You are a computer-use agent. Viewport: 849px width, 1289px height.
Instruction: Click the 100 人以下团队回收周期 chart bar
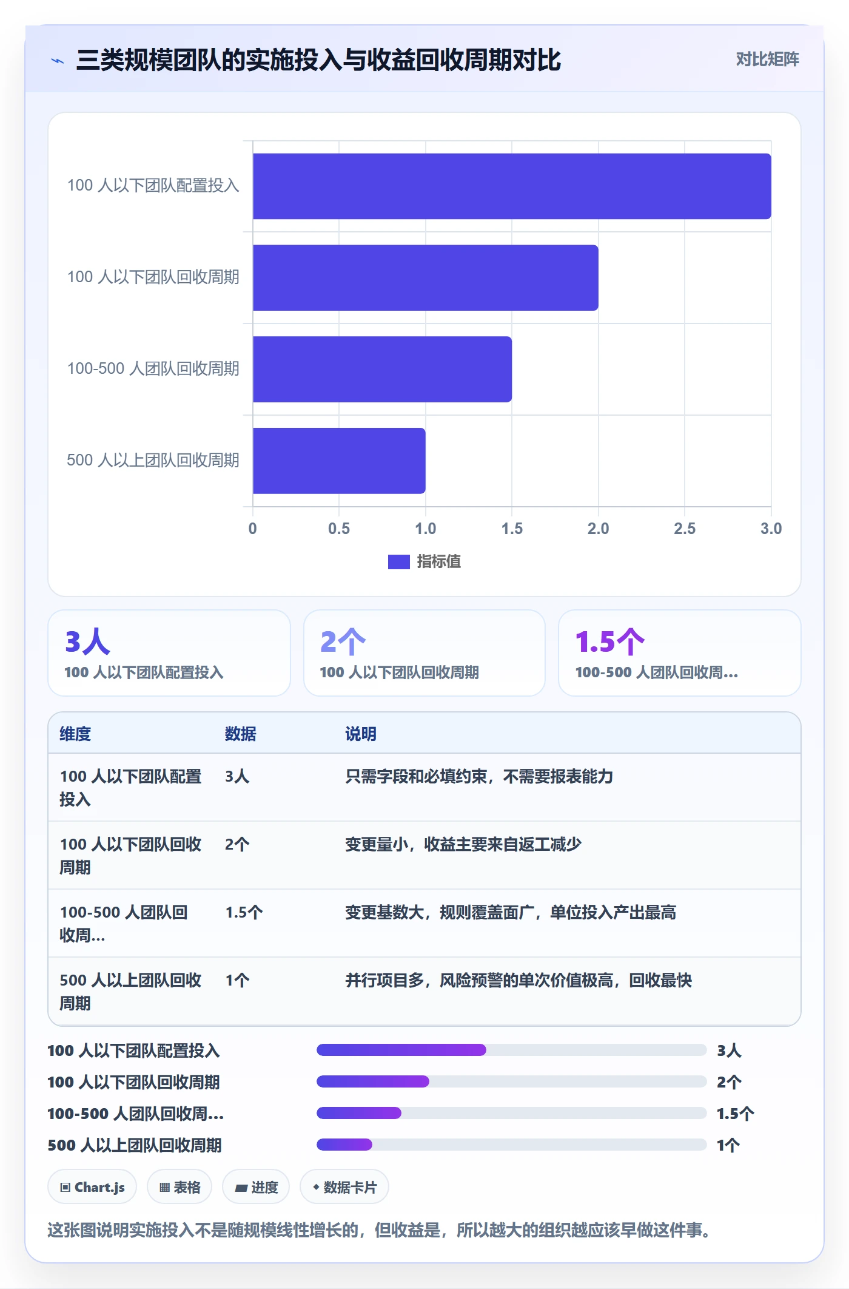click(426, 278)
